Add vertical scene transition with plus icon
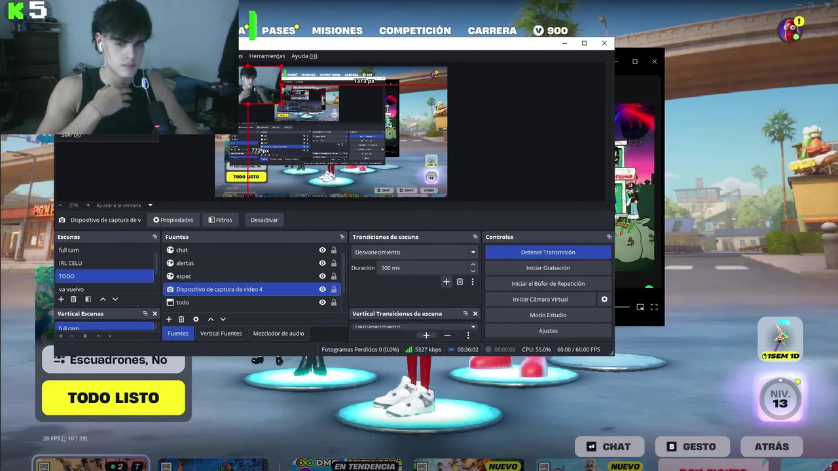Image resolution: width=838 pixels, height=471 pixels. coord(426,335)
